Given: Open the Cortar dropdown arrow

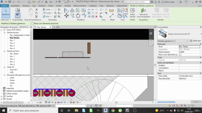Looking at the screenshot, I should pos(52,13).
